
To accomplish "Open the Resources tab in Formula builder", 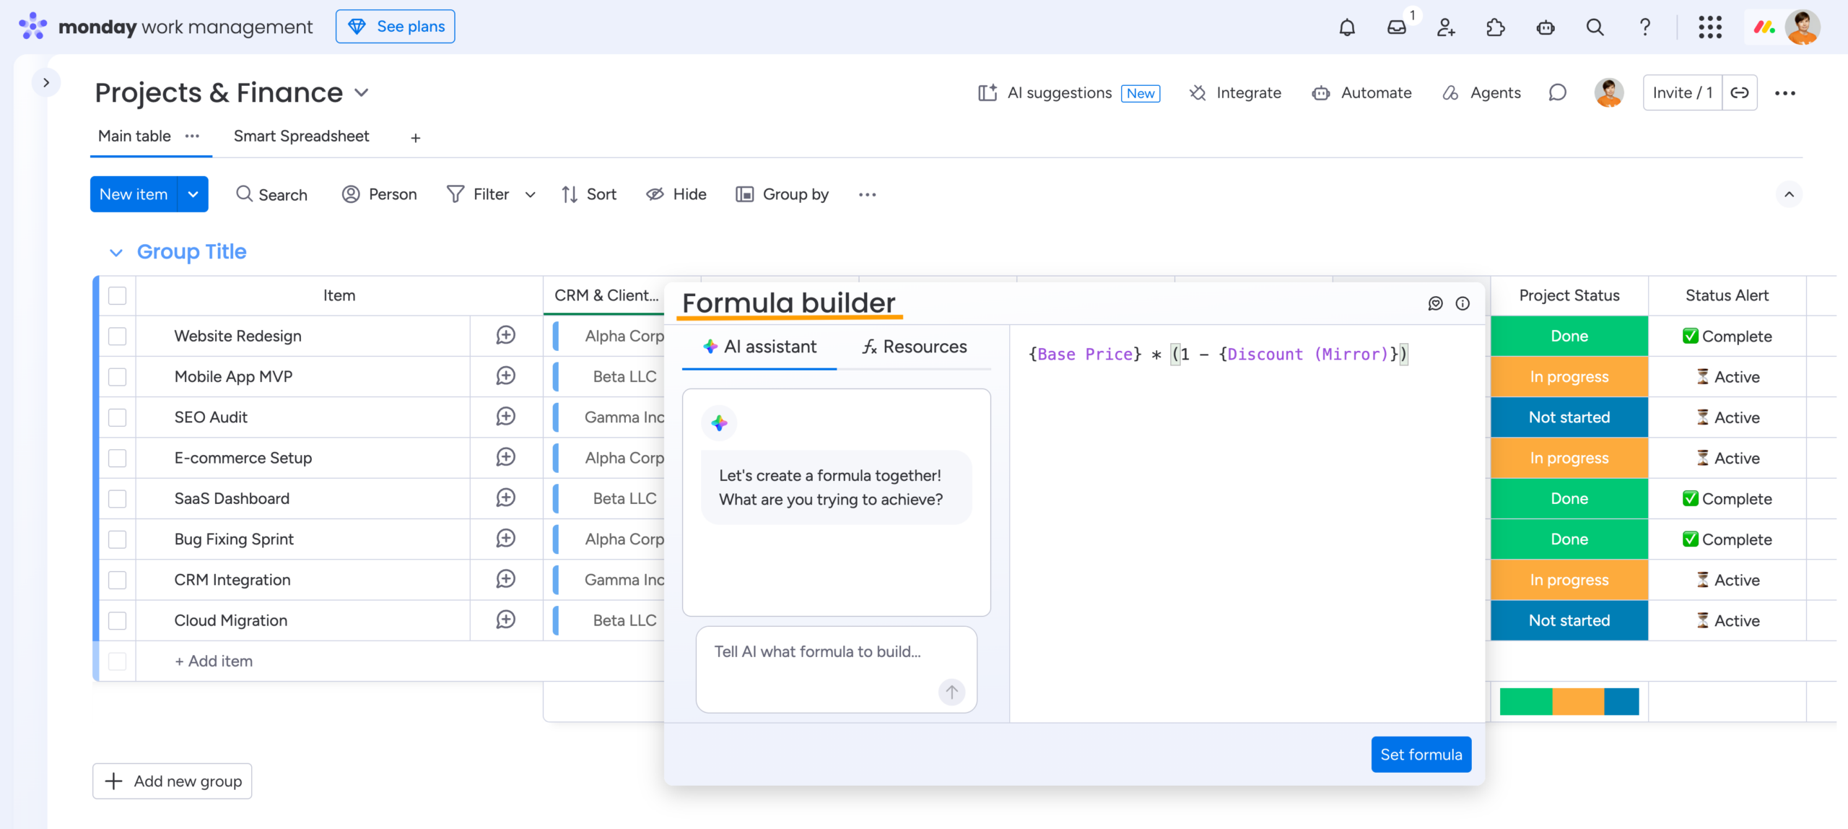I will pos(914,347).
